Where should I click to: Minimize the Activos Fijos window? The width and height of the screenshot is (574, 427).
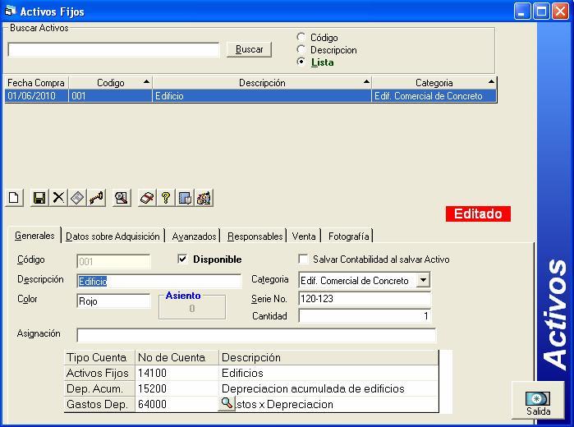(x=522, y=11)
